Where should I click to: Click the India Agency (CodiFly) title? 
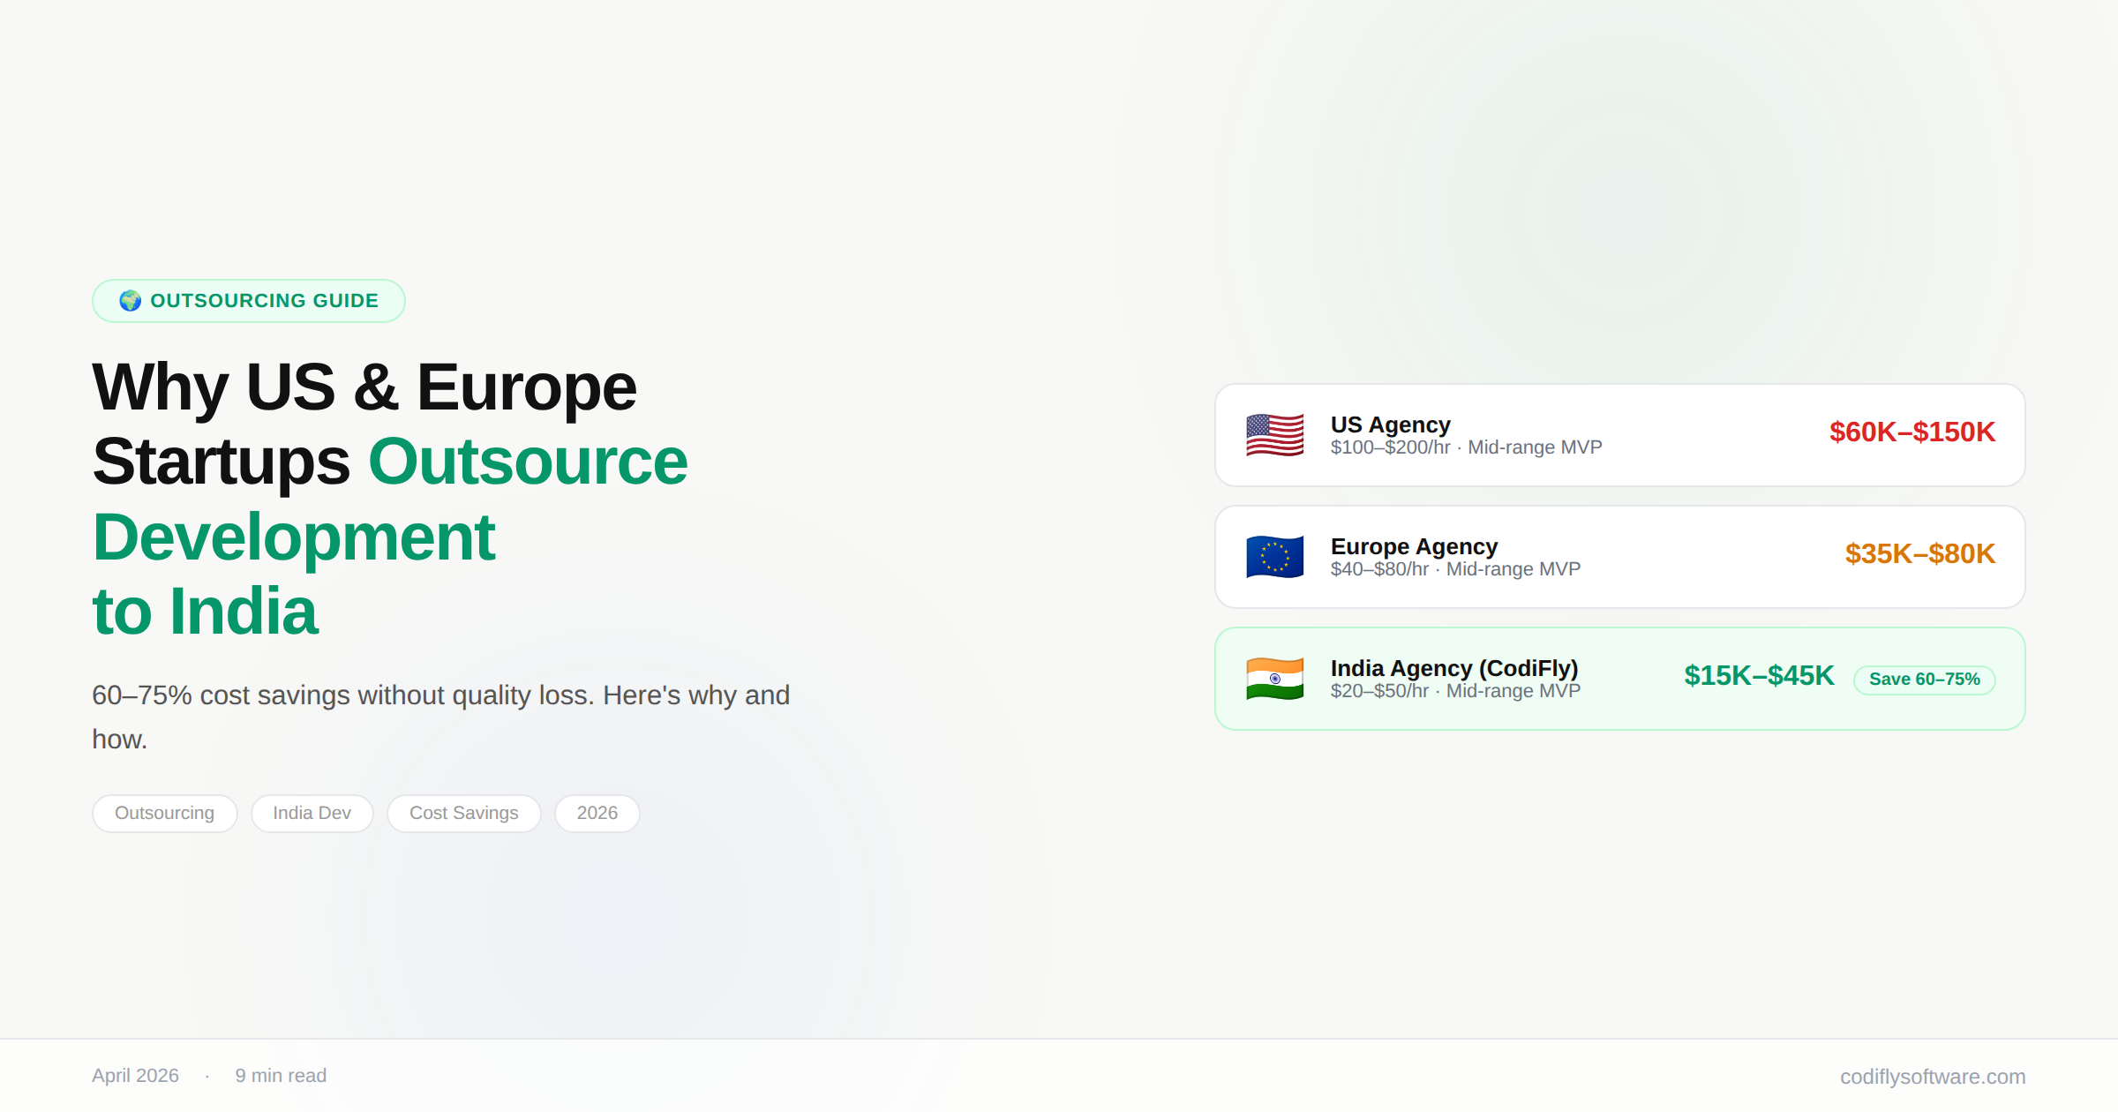pyautogui.click(x=1454, y=668)
